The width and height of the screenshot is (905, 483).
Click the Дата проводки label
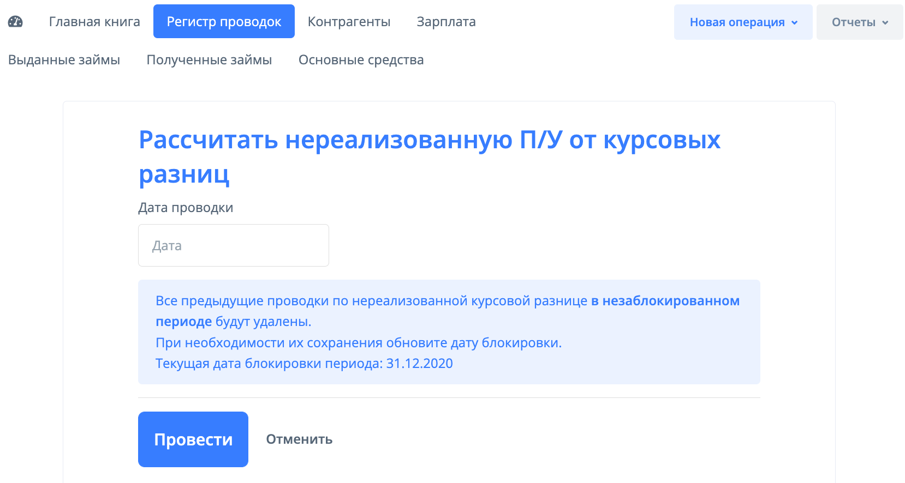tap(186, 208)
